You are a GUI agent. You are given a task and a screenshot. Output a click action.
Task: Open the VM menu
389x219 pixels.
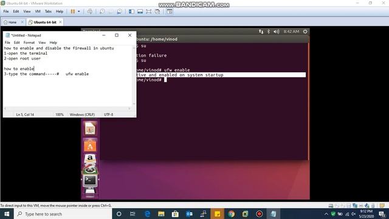pyautogui.click(x=38, y=12)
